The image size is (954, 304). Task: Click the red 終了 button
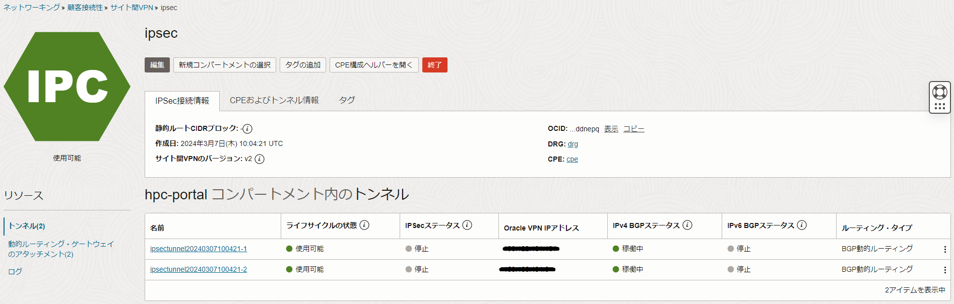[434, 65]
